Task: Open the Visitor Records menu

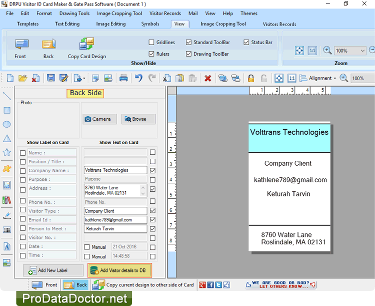Action: coord(165,14)
